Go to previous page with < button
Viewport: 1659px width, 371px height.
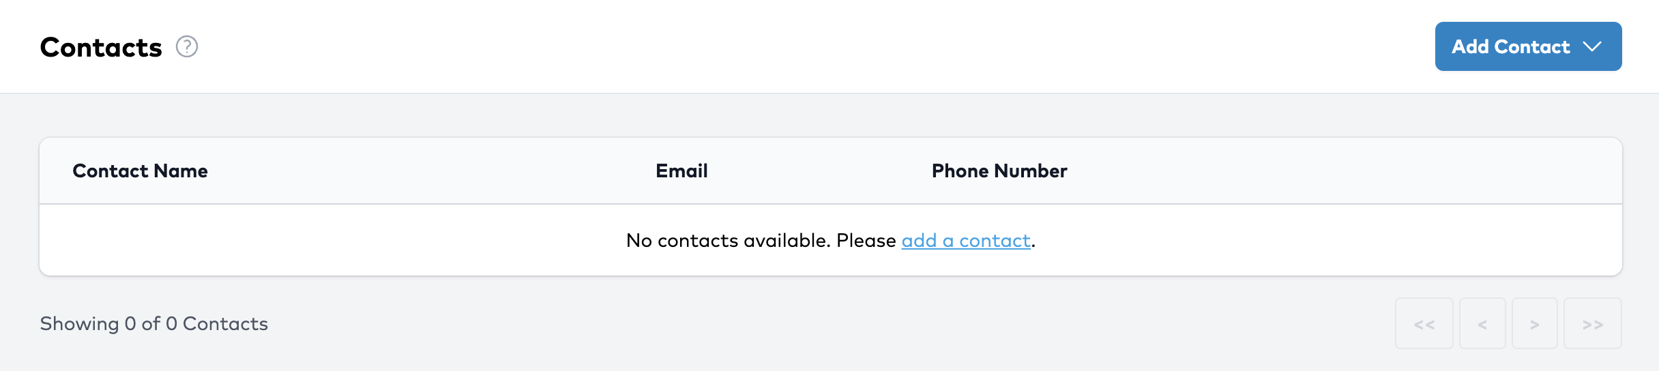pyautogui.click(x=1482, y=324)
